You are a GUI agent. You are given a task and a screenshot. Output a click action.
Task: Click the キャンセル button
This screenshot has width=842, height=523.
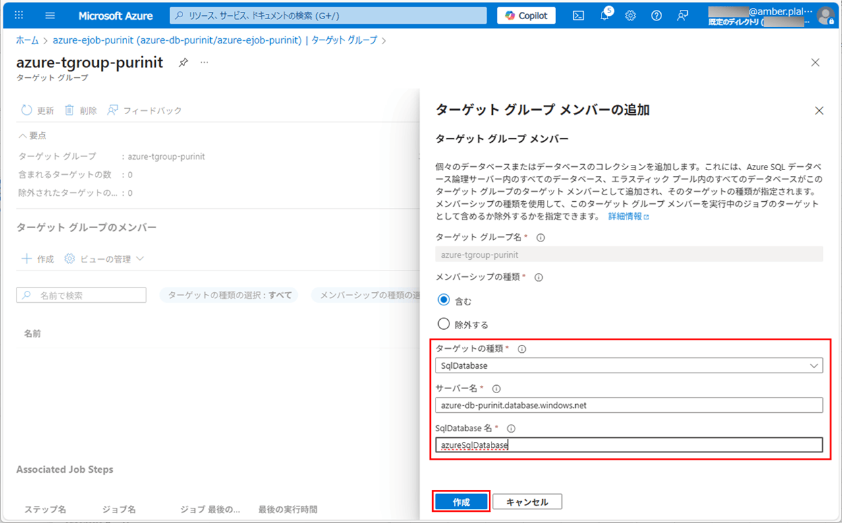[x=527, y=502]
